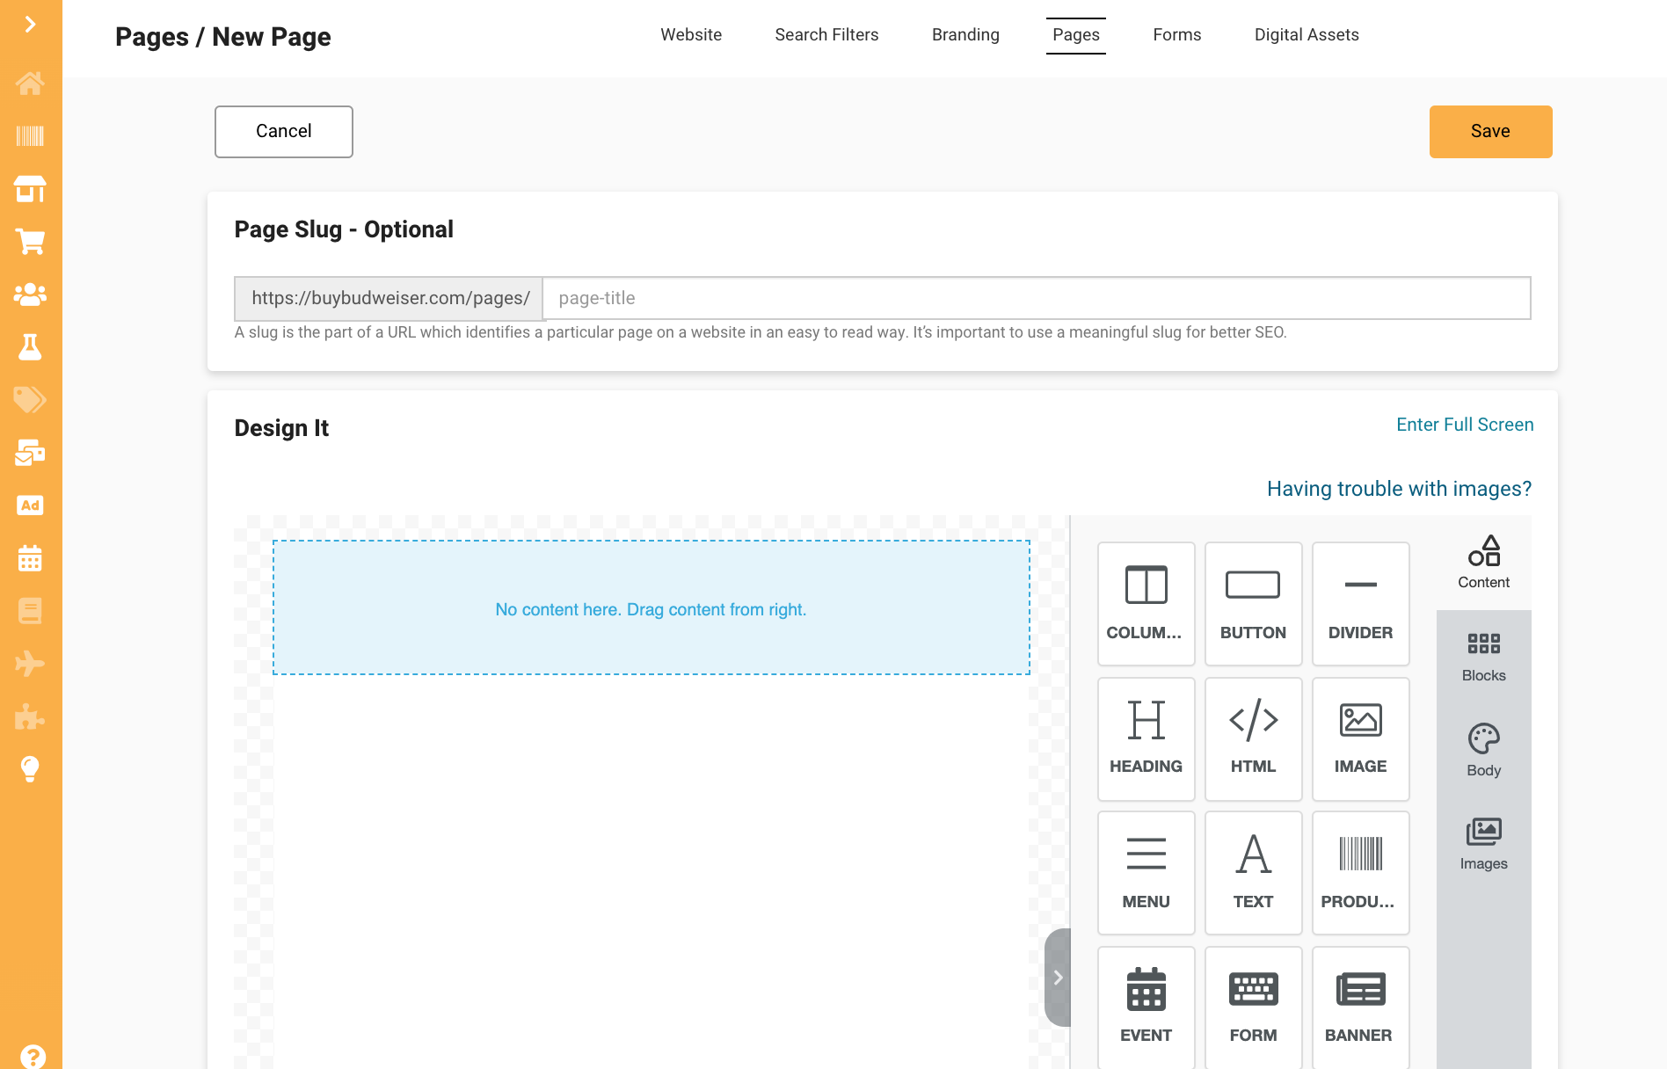Collapse the editor tools panel arrow
Image resolution: width=1667 pixels, height=1069 pixels.
[1058, 978]
